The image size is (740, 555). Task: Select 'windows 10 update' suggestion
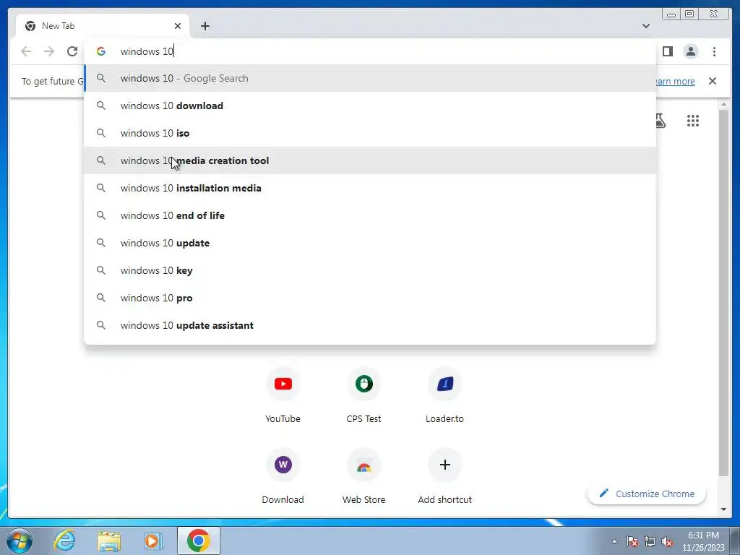point(370,243)
